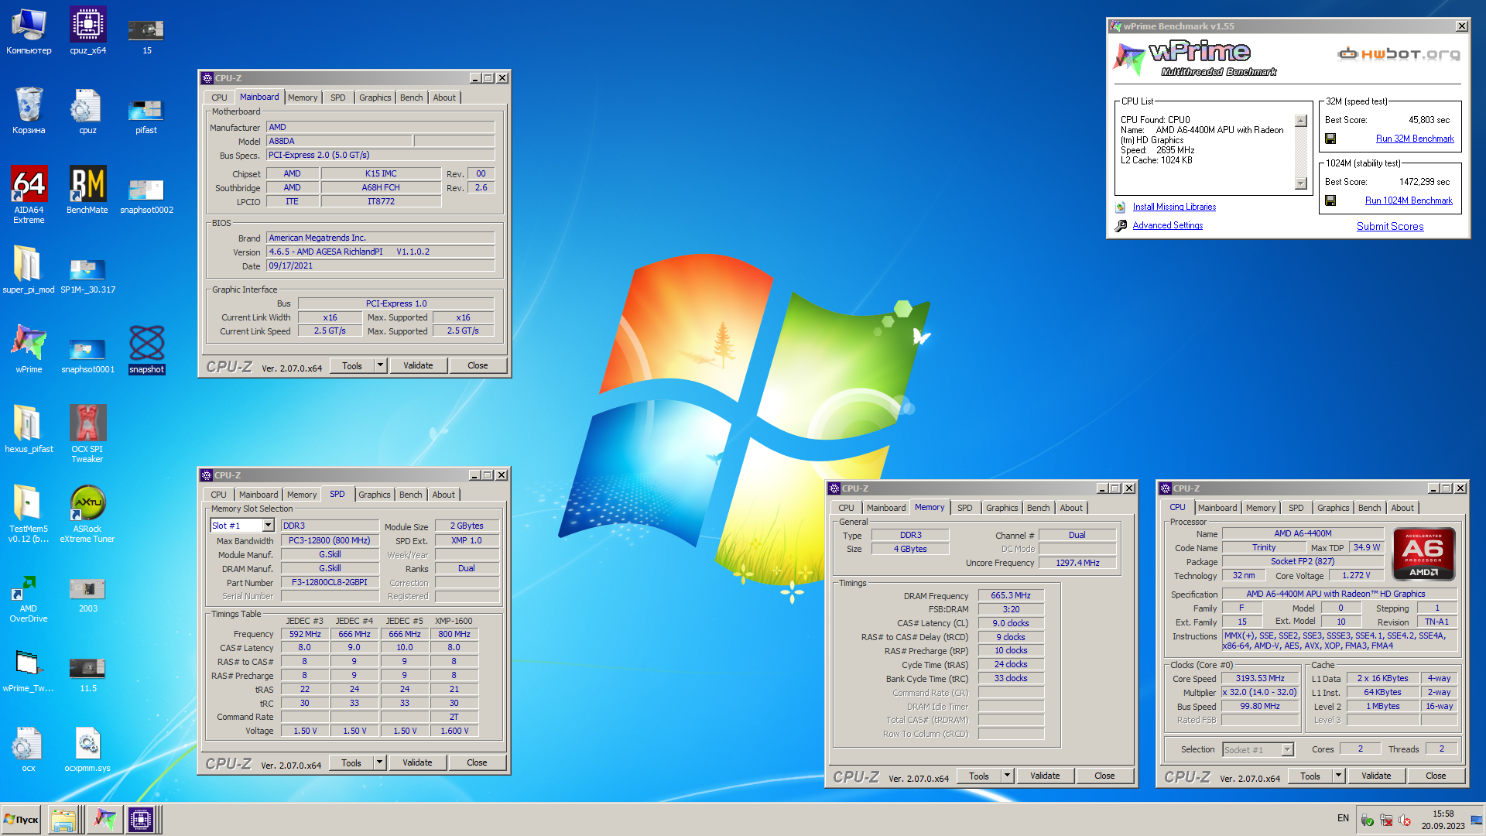Click the Show desktop button on the taskbar
The height and width of the screenshot is (836, 1486).
pos(1477,820)
